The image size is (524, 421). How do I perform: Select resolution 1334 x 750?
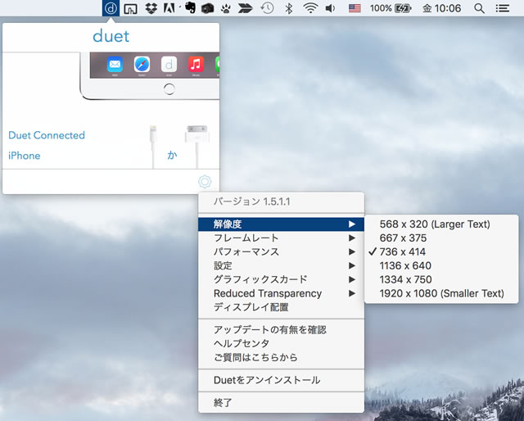tap(441, 279)
